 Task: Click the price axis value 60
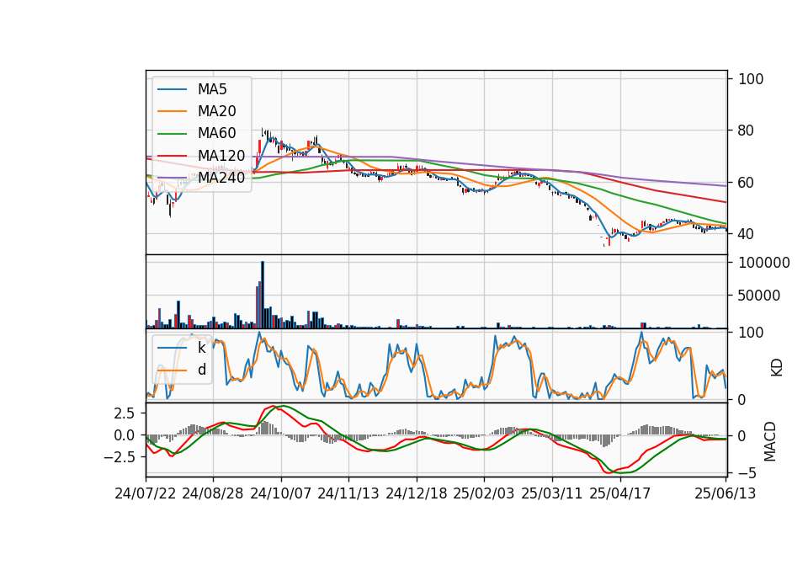[746, 183]
